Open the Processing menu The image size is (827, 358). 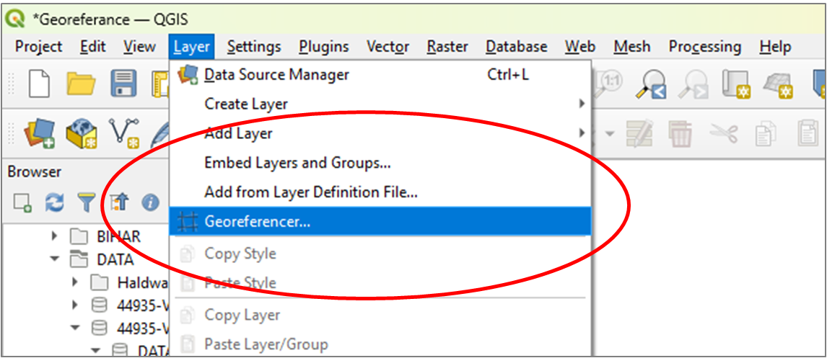click(x=705, y=47)
